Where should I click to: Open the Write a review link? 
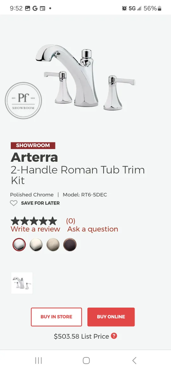(35, 229)
